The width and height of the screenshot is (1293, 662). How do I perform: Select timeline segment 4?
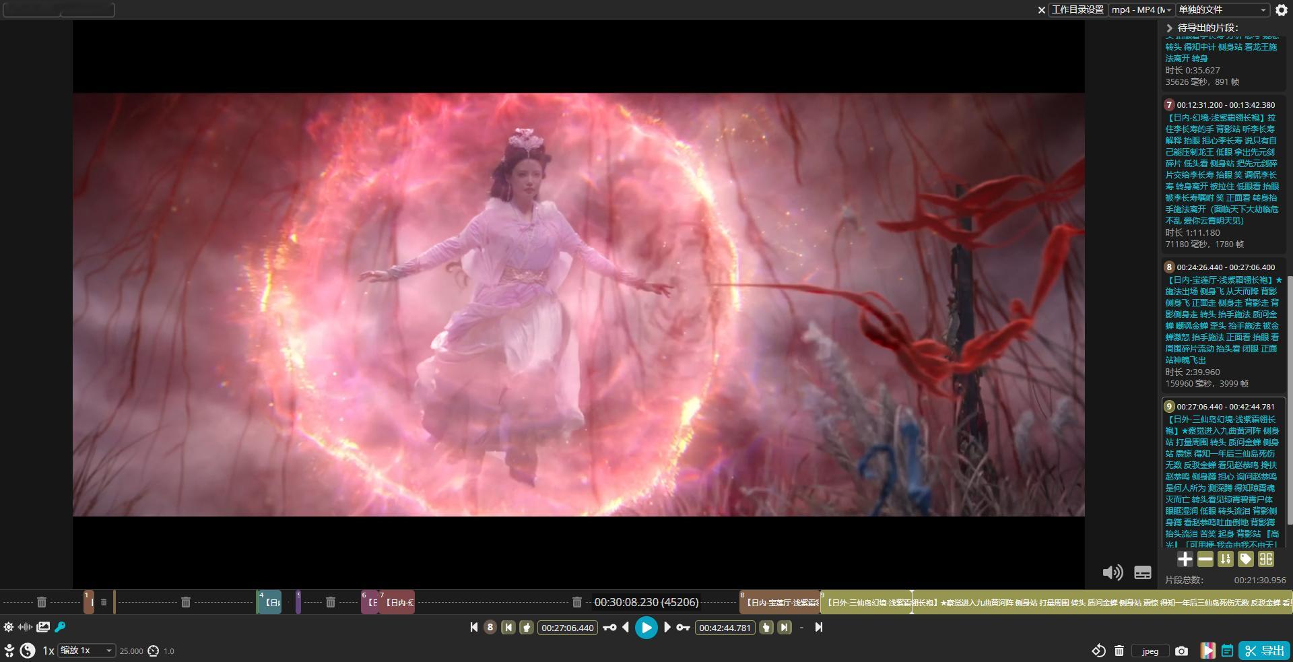tap(269, 602)
